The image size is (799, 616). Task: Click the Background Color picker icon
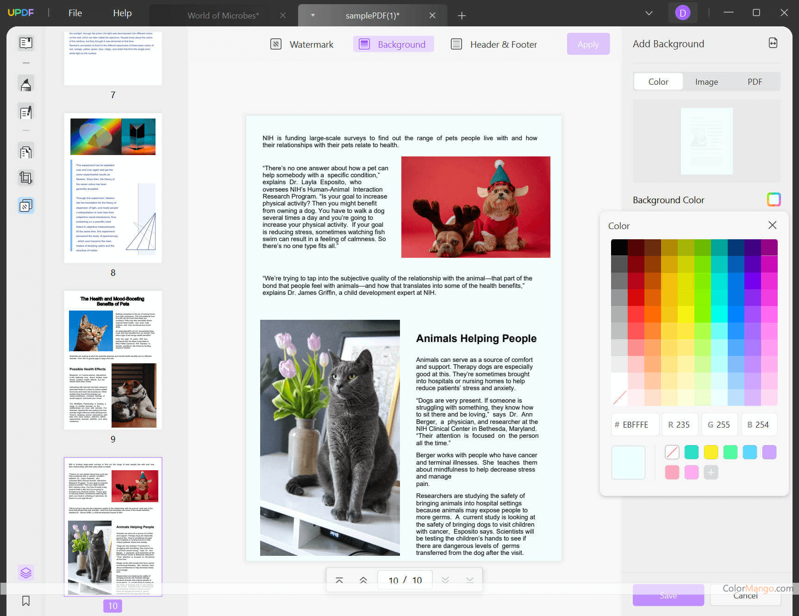tap(774, 199)
